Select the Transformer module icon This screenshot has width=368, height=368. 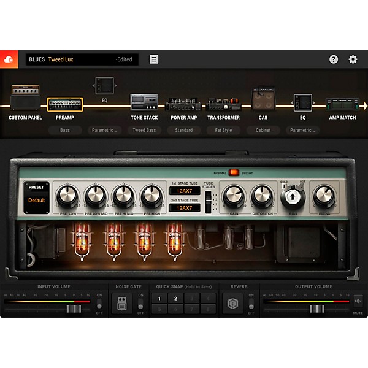coord(223,104)
